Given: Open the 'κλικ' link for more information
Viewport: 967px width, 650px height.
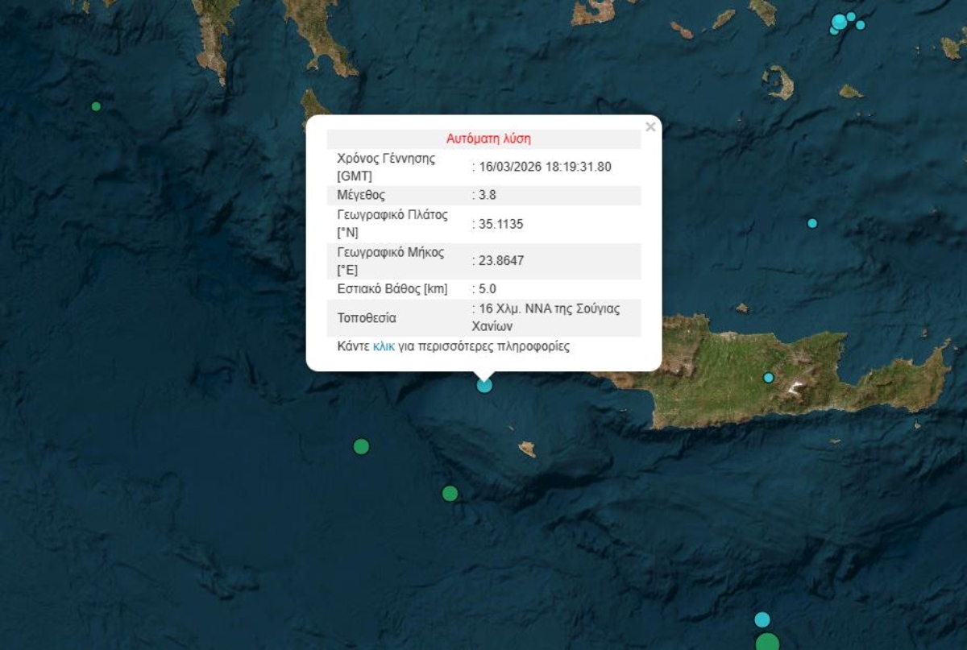Looking at the screenshot, I should [384, 346].
